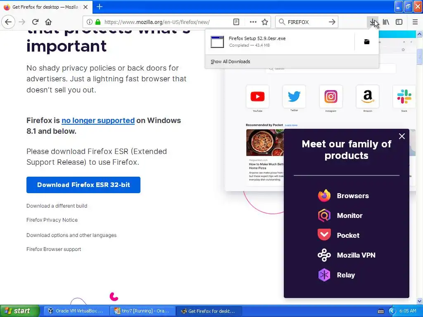
Task: Click the Slack tile thumbnail
Action: [404, 97]
